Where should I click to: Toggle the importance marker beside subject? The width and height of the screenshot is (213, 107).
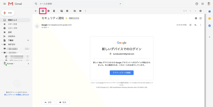(66, 18)
